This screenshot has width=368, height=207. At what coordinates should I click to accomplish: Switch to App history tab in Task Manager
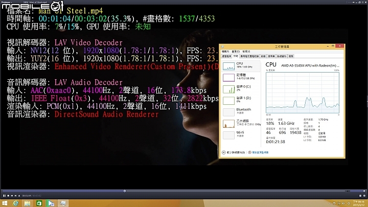pos(249,56)
